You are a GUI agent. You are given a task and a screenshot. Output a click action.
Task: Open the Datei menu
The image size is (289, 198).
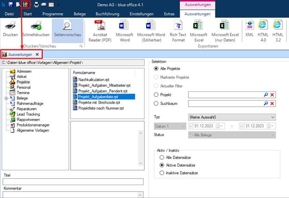(9, 14)
